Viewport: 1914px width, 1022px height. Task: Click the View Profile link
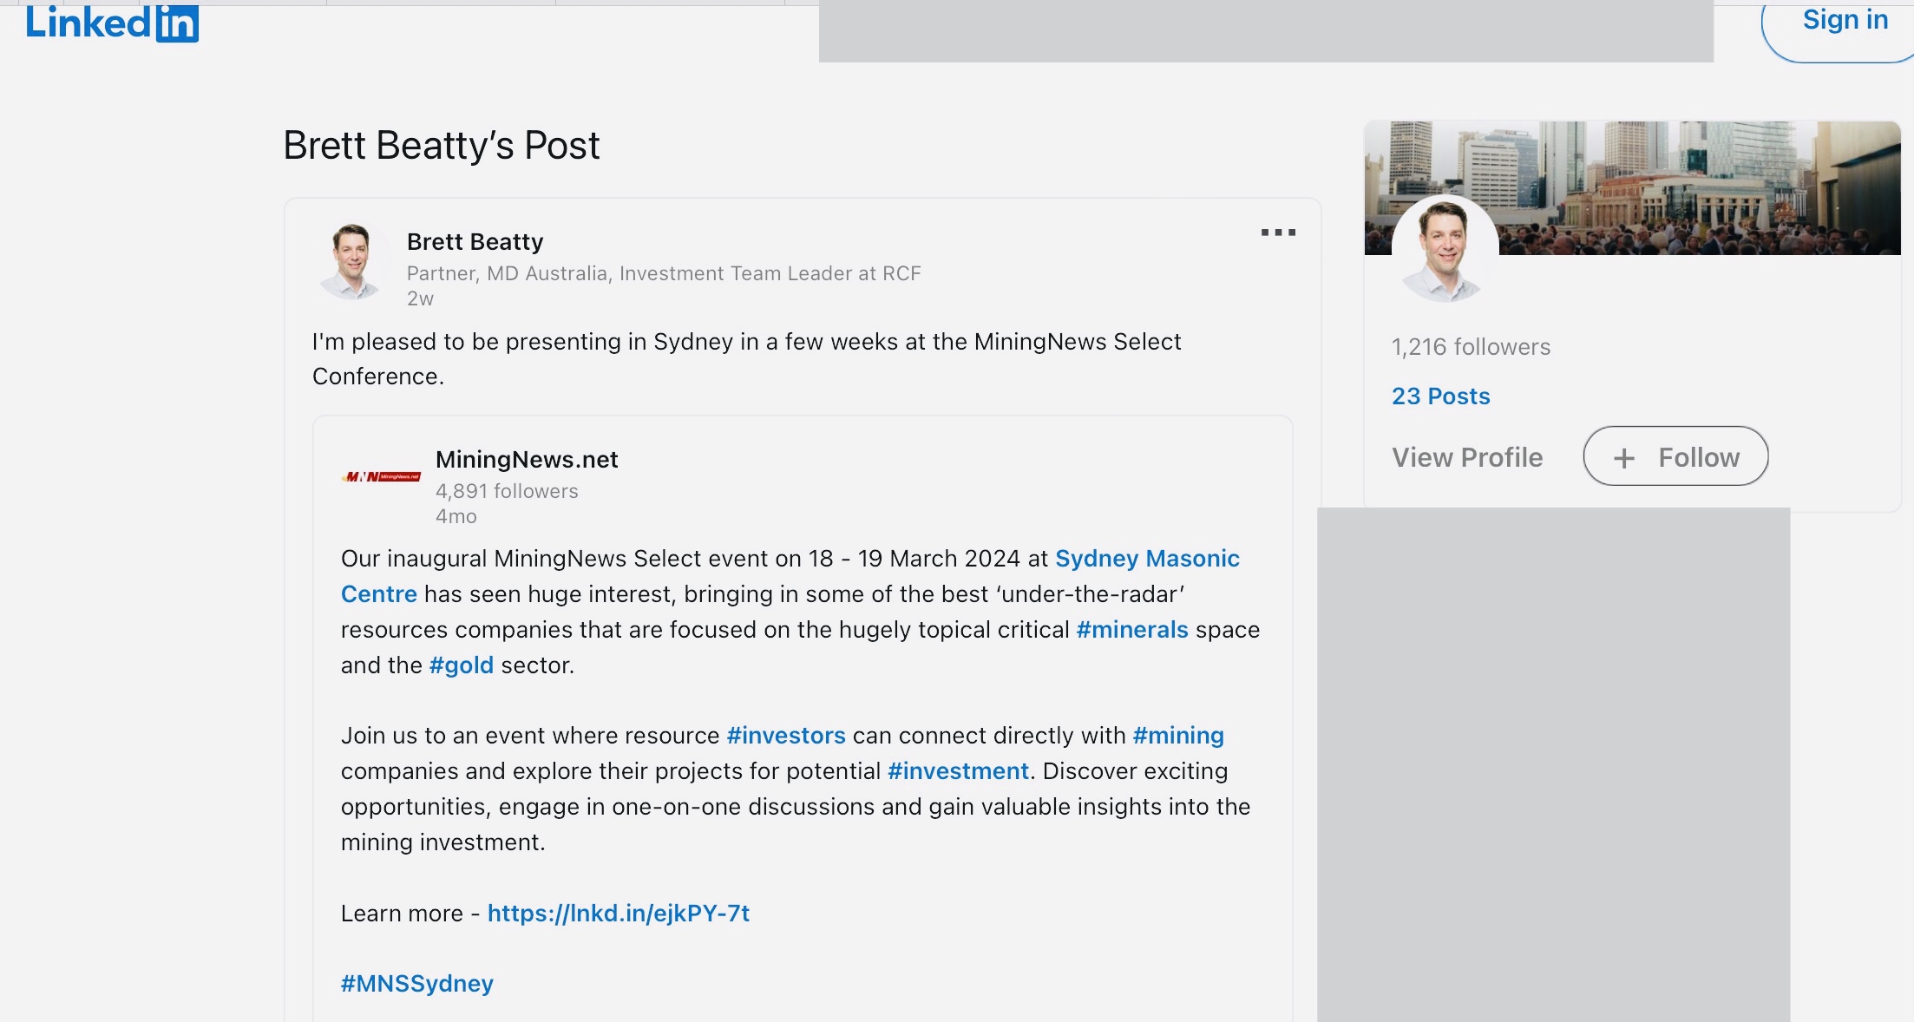[x=1467, y=457]
